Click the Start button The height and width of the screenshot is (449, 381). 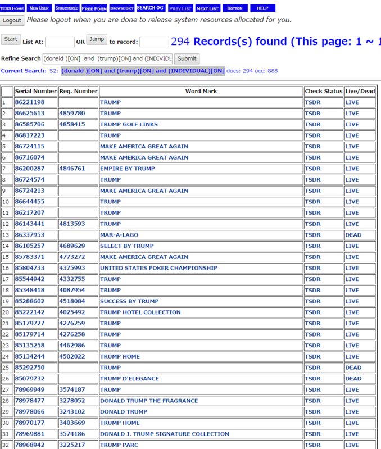pyautogui.click(x=11, y=39)
